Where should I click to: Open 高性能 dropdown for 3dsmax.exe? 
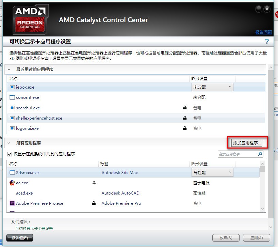212,172
